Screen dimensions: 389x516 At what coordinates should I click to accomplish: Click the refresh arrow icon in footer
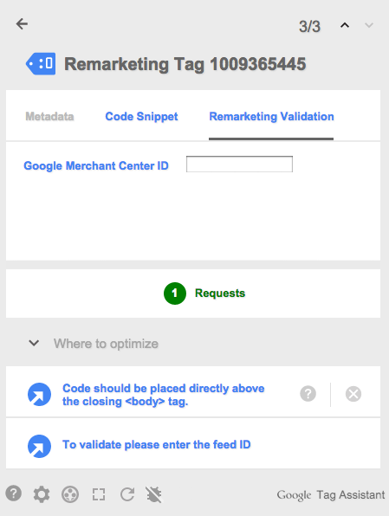(127, 494)
